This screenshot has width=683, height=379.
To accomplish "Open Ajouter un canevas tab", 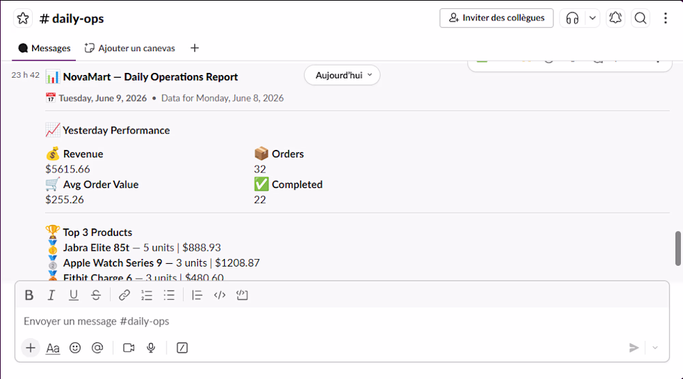I will pos(130,48).
